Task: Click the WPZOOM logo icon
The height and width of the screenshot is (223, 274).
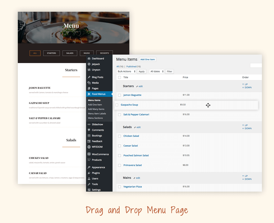Action: (x=89, y=147)
